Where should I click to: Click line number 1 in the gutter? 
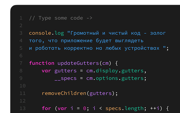[x=21, y=18]
